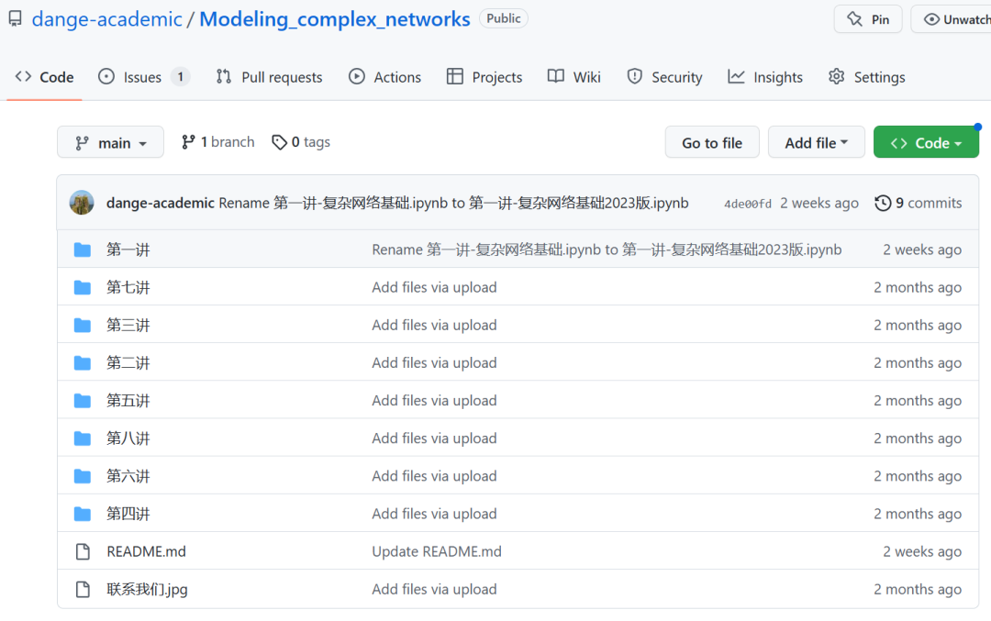
Task: Open the Settings tab
Action: coord(866,77)
